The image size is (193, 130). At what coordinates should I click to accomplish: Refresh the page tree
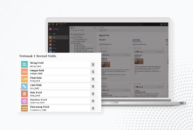tap(95, 28)
